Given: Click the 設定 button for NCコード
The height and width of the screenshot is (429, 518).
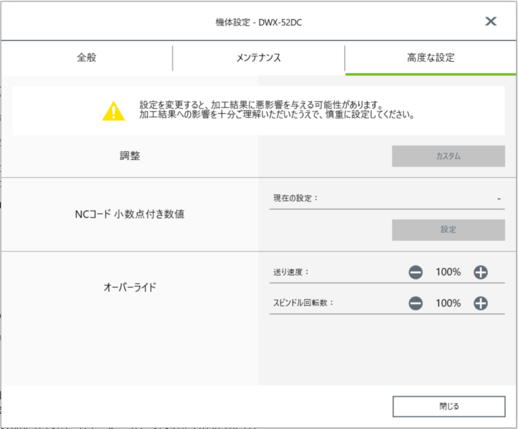Looking at the screenshot, I should pos(449,230).
